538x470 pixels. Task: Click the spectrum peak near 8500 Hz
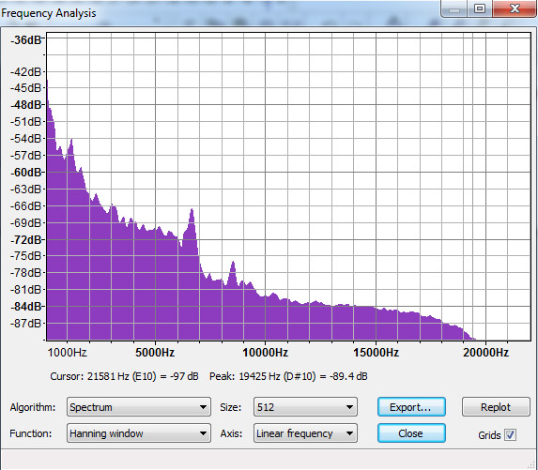click(x=233, y=263)
